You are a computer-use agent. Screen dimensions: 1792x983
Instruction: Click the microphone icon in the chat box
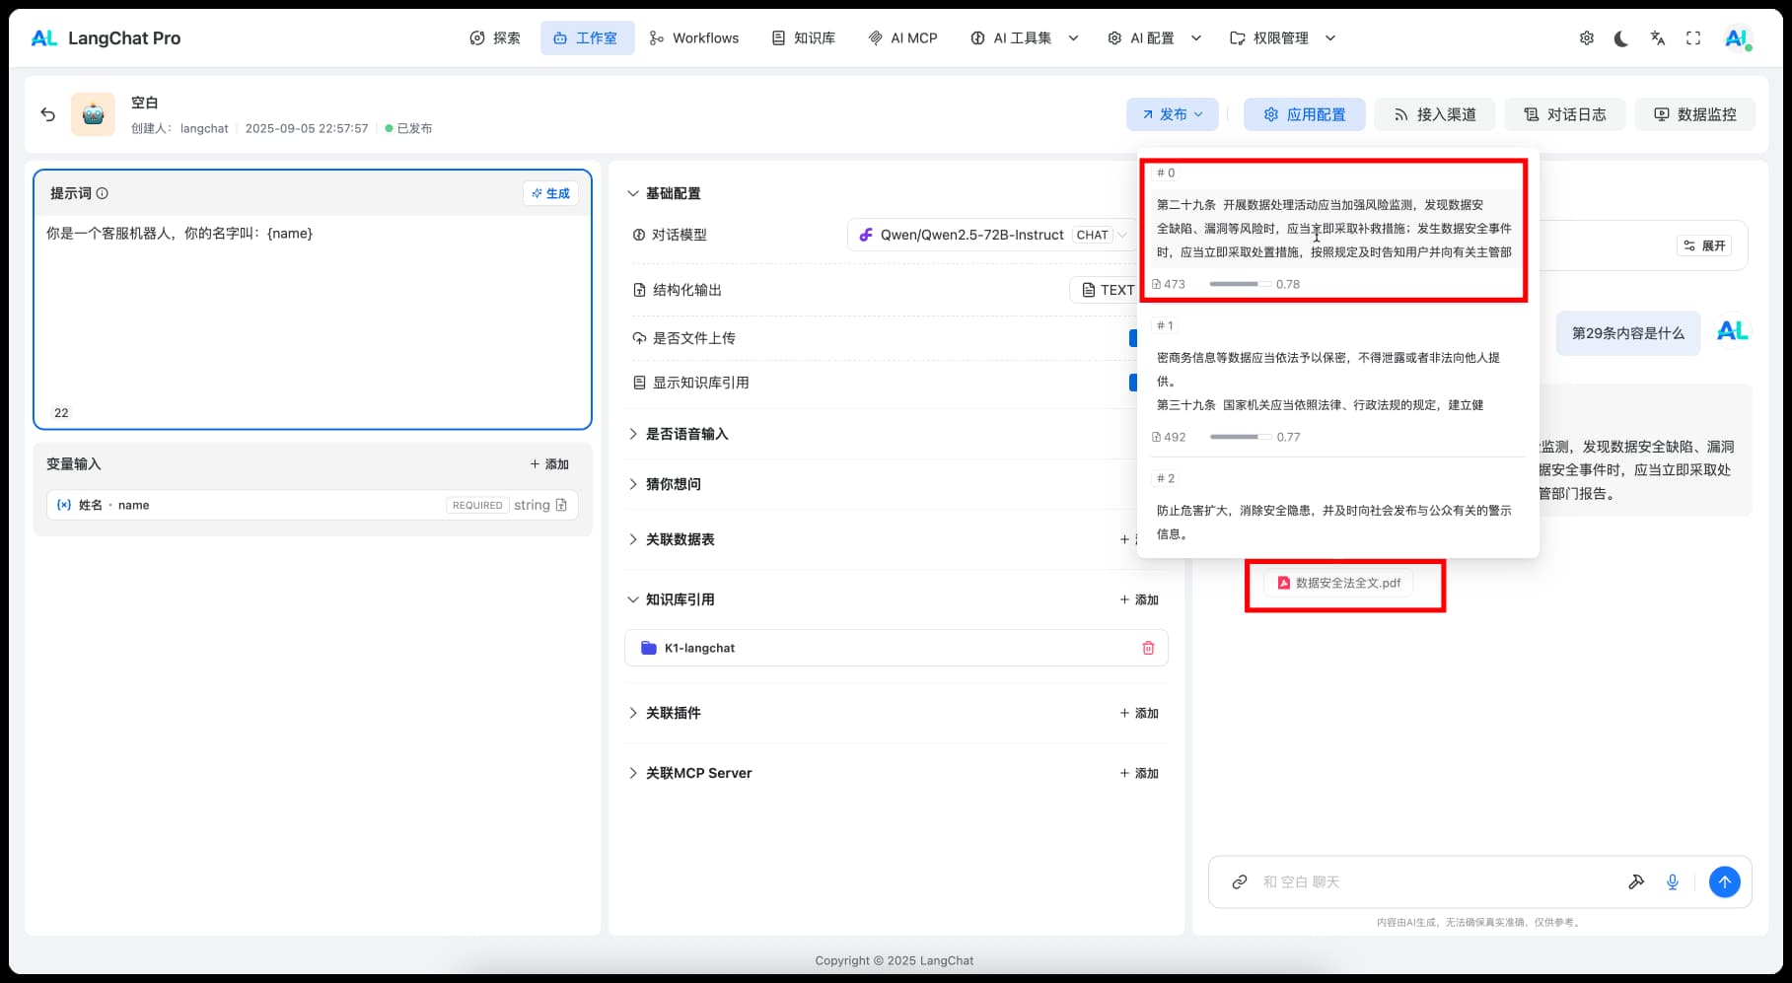[x=1672, y=881]
